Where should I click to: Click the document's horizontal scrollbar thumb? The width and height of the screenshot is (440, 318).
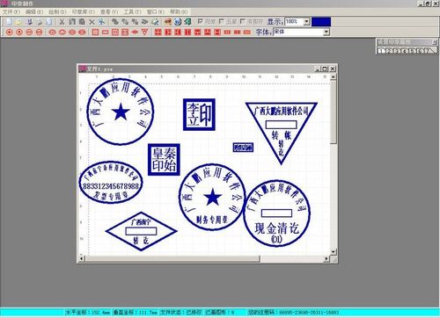172,259
